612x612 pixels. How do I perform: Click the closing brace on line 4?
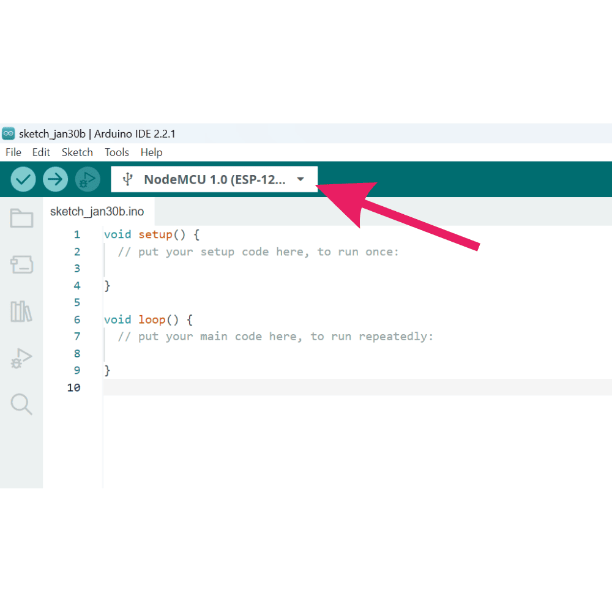tap(107, 286)
